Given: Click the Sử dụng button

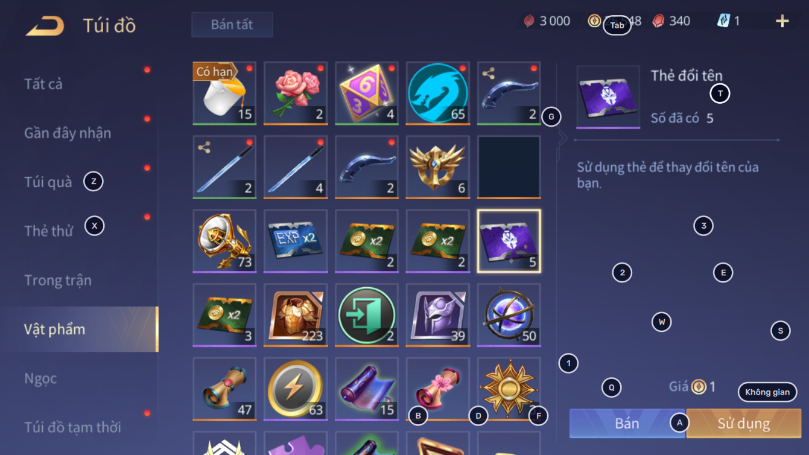Looking at the screenshot, I should (743, 423).
